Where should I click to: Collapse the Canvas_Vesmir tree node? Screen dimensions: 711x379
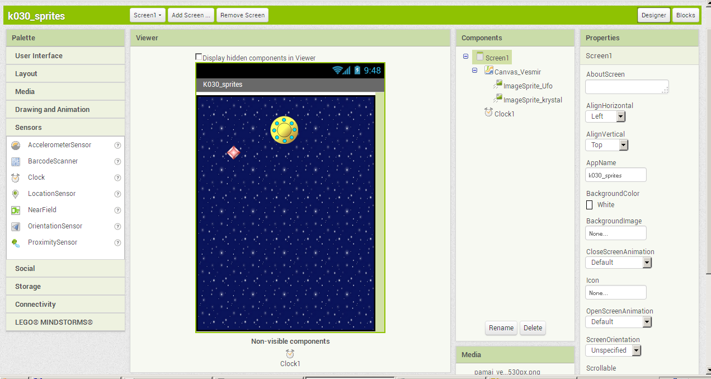coord(475,71)
